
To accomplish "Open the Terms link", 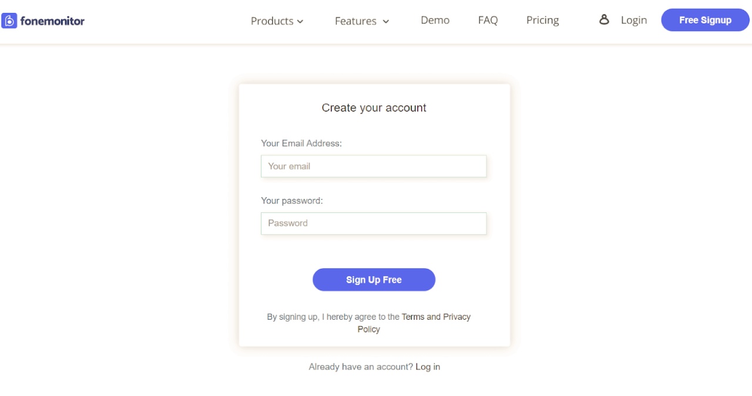I will (412, 316).
